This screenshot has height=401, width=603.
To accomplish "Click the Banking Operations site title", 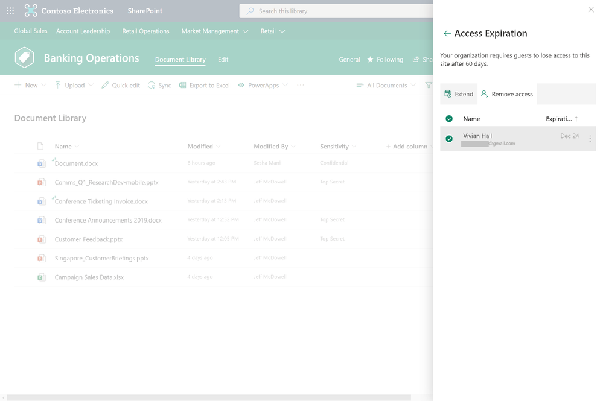I will click(92, 58).
